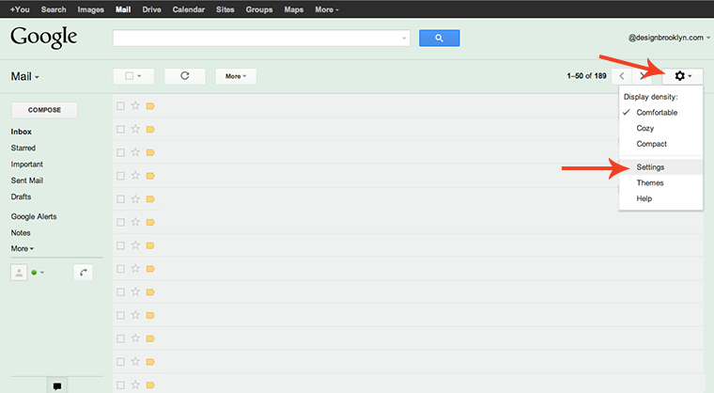Open the Inbox folder

pyautogui.click(x=22, y=132)
